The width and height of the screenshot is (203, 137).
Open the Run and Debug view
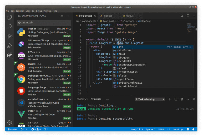pos(10,45)
